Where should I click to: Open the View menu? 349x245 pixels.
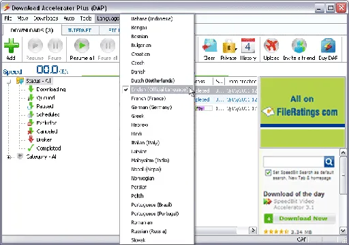coord(22,18)
